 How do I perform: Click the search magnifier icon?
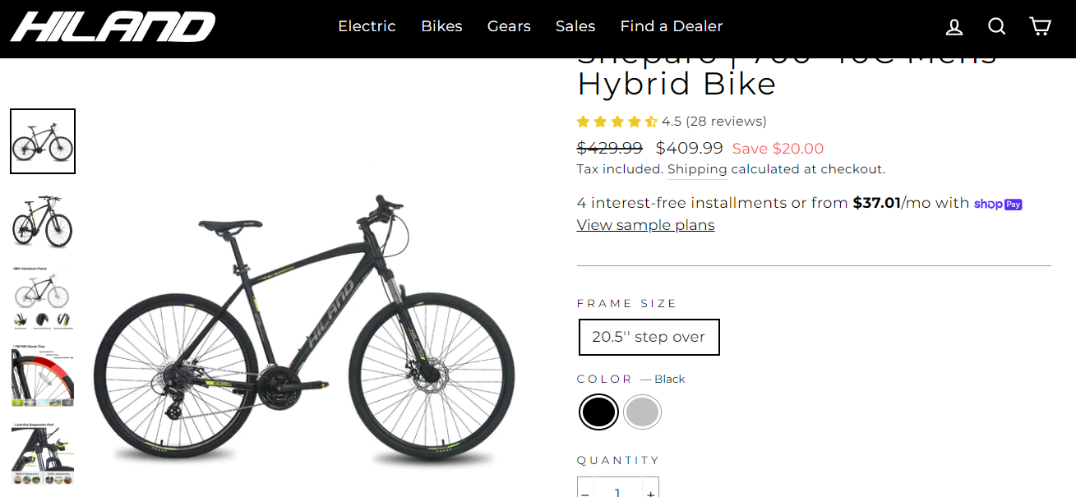click(997, 27)
